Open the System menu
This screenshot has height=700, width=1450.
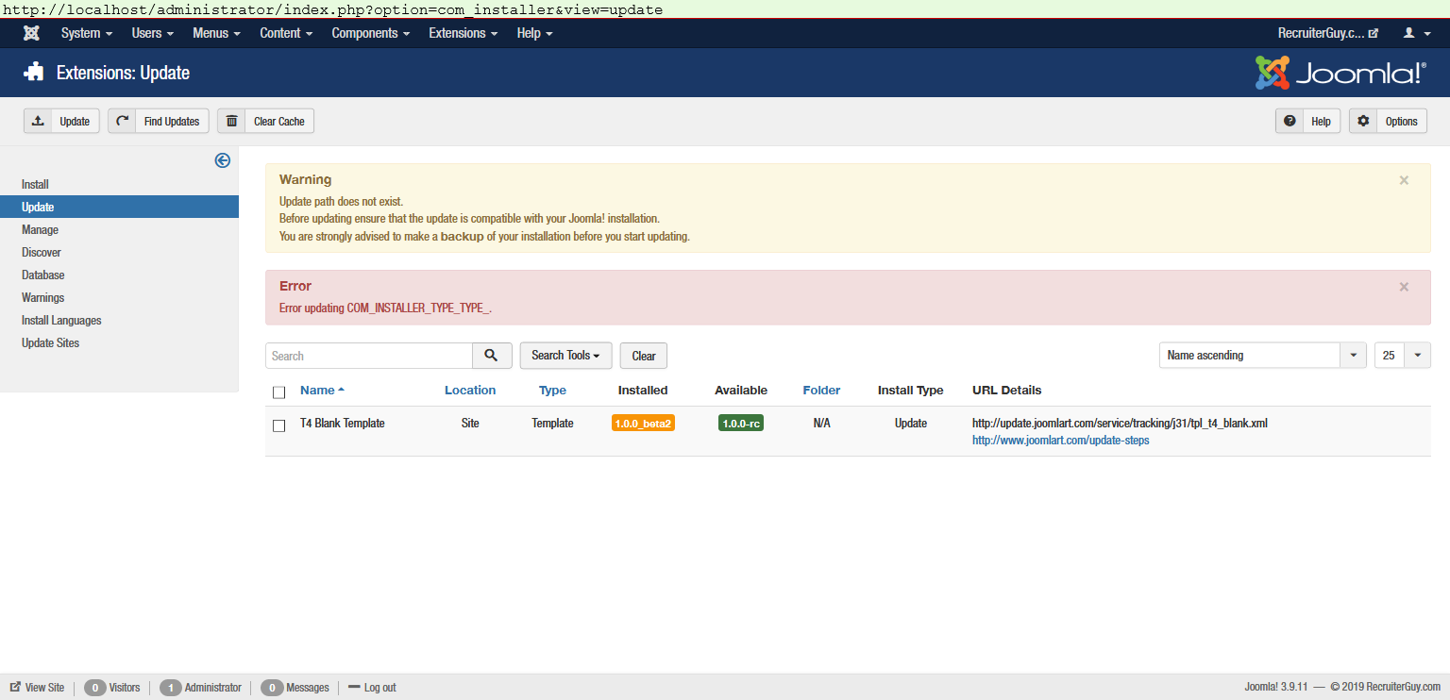87,33
